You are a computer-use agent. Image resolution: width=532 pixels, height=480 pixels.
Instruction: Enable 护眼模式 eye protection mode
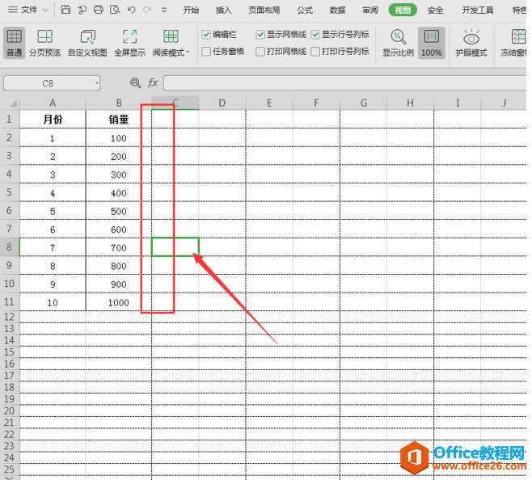[x=471, y=42]
